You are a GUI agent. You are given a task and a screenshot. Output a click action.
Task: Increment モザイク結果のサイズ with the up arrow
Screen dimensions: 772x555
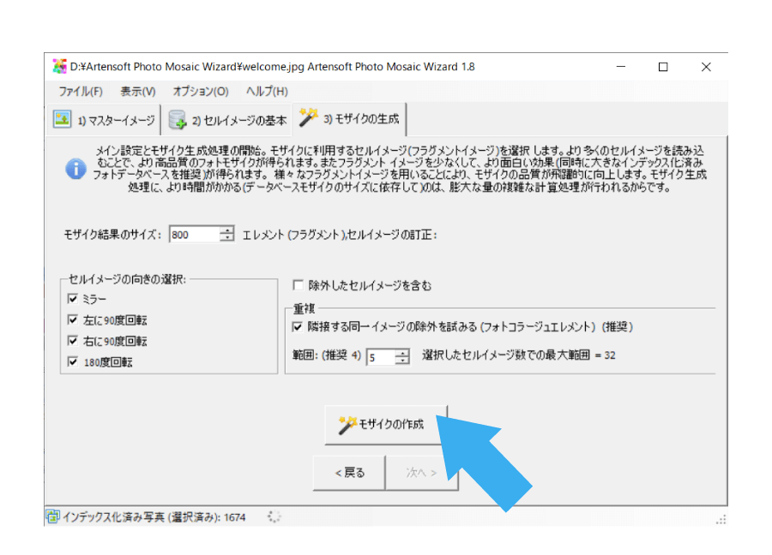click(227, 230)
